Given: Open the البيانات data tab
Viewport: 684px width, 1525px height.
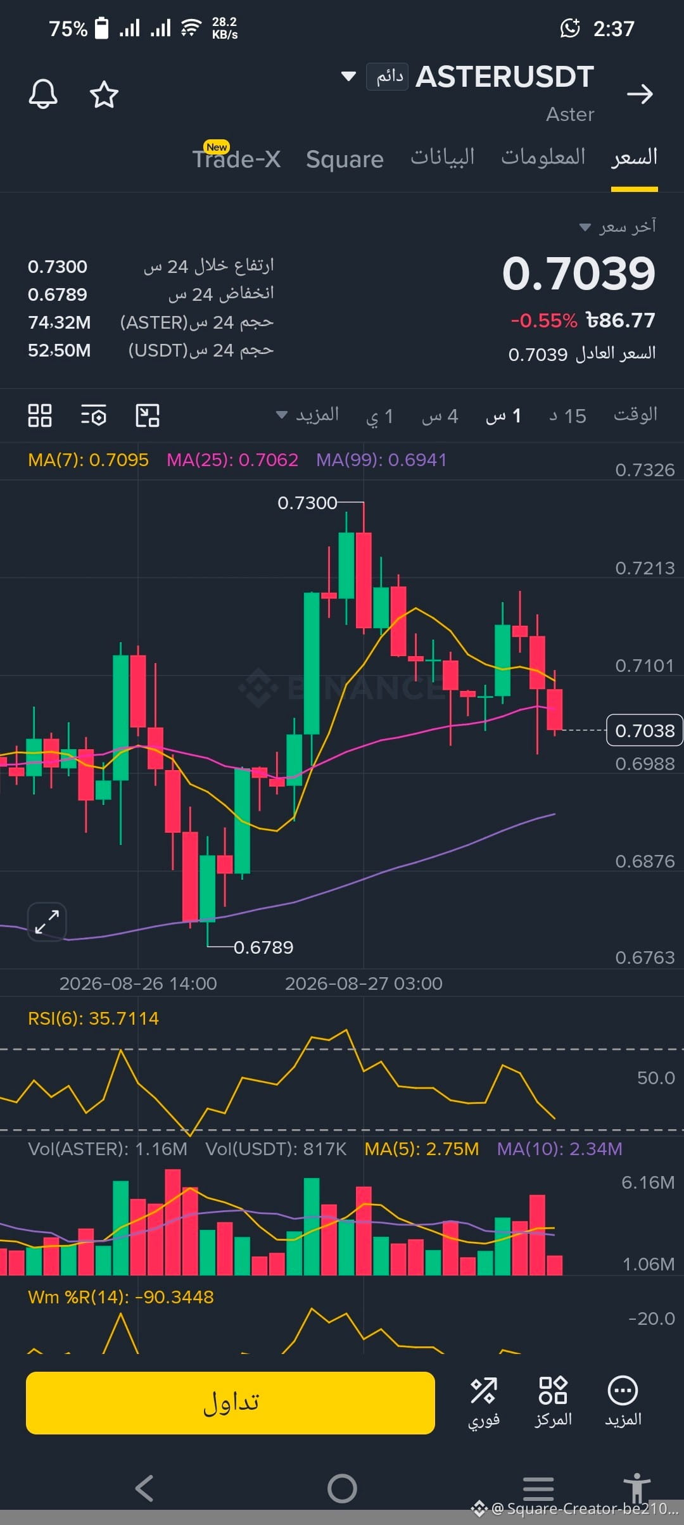Looking at the screenshot, I should [443, 157].
